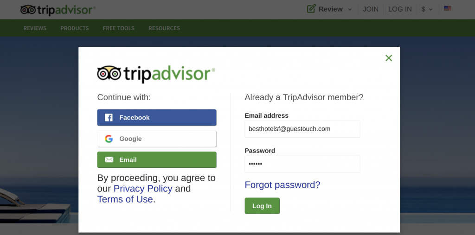Open the PRODUCTS menu
Viewport: 475px width, 235px height.
75,28
